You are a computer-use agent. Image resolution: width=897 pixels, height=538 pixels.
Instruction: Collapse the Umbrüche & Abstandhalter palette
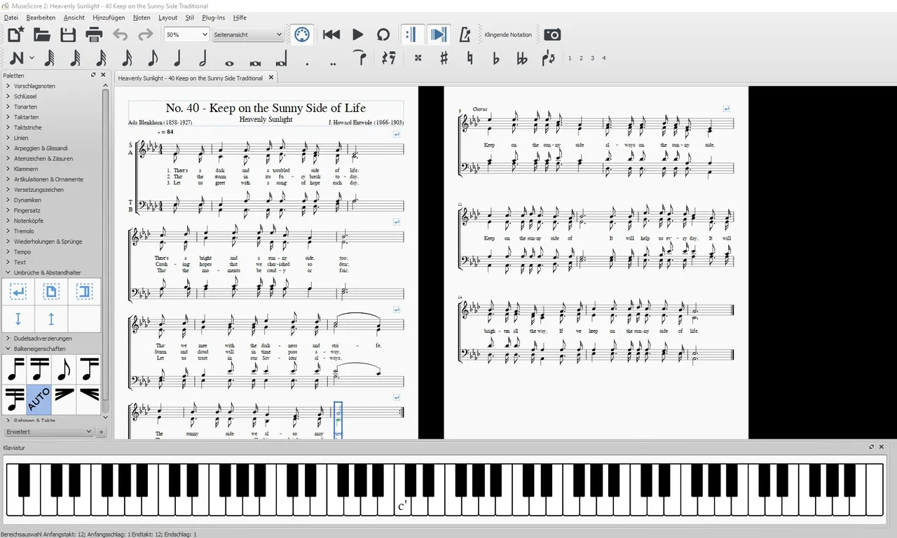[48, 273]
